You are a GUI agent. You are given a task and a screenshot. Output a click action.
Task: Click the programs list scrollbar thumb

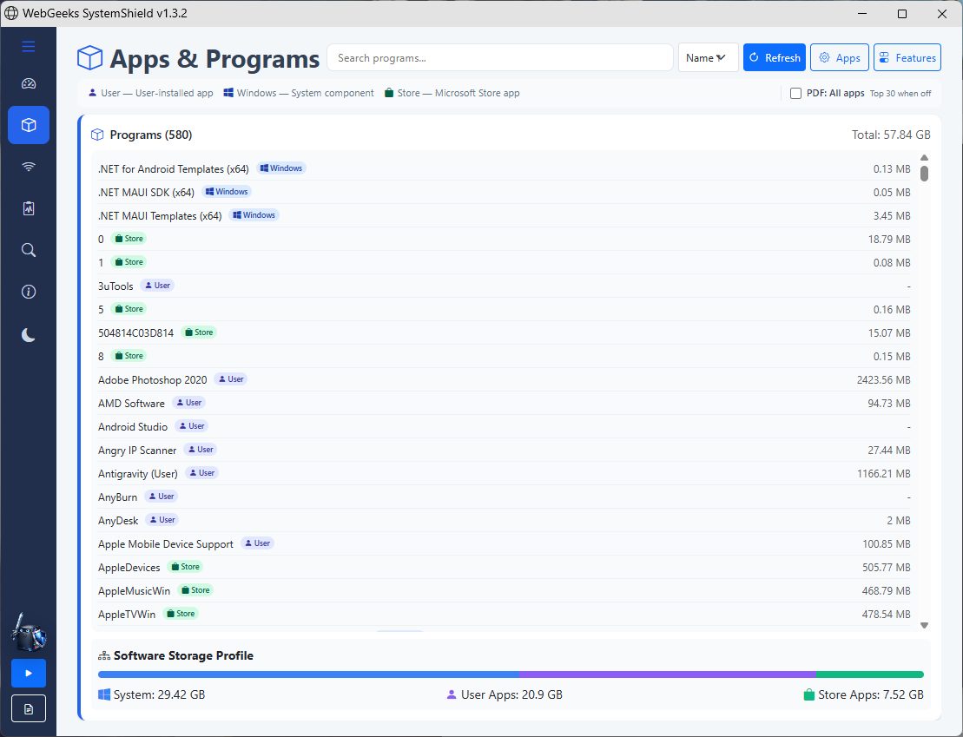(924, 174)
